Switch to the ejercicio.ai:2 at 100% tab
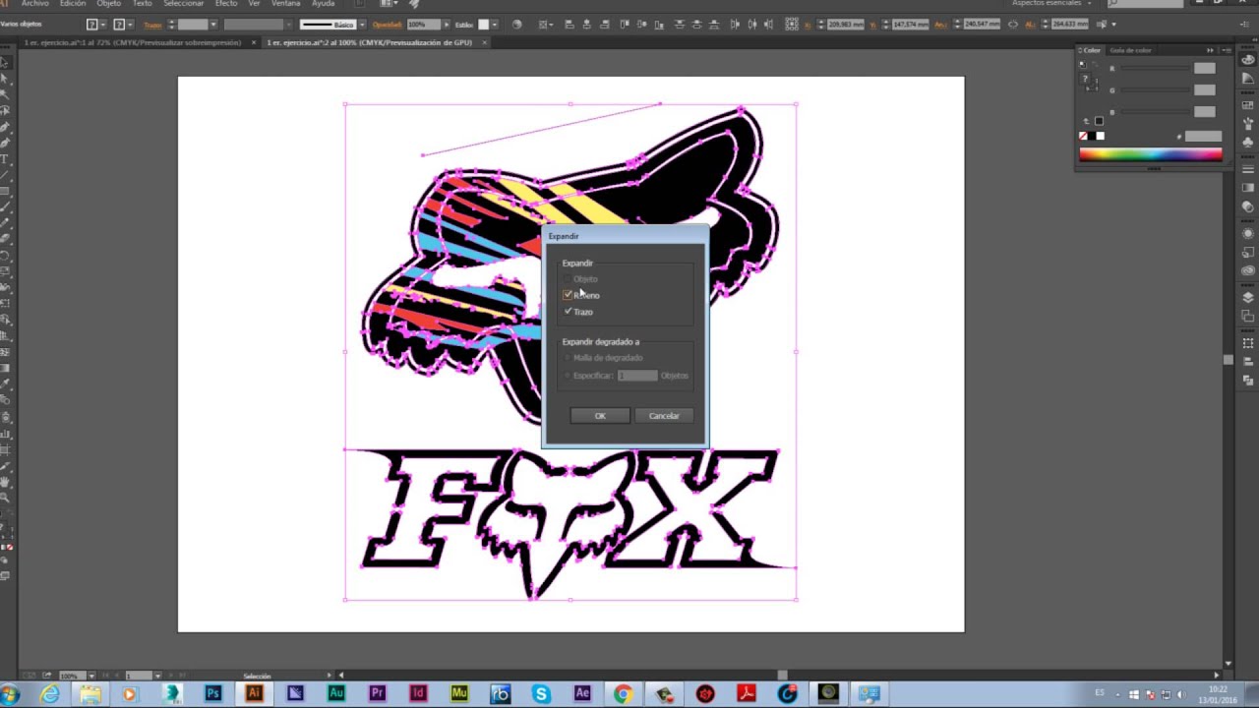This screenshot has width=1259, height=708. tap(370, 43)
